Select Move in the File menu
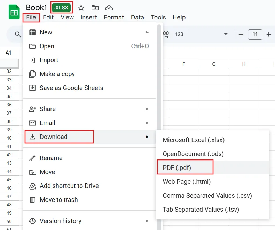 (89, 172)
